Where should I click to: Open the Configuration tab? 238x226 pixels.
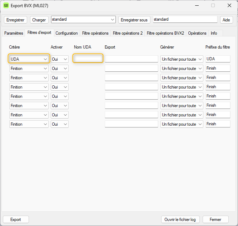[x=66, y=33]
